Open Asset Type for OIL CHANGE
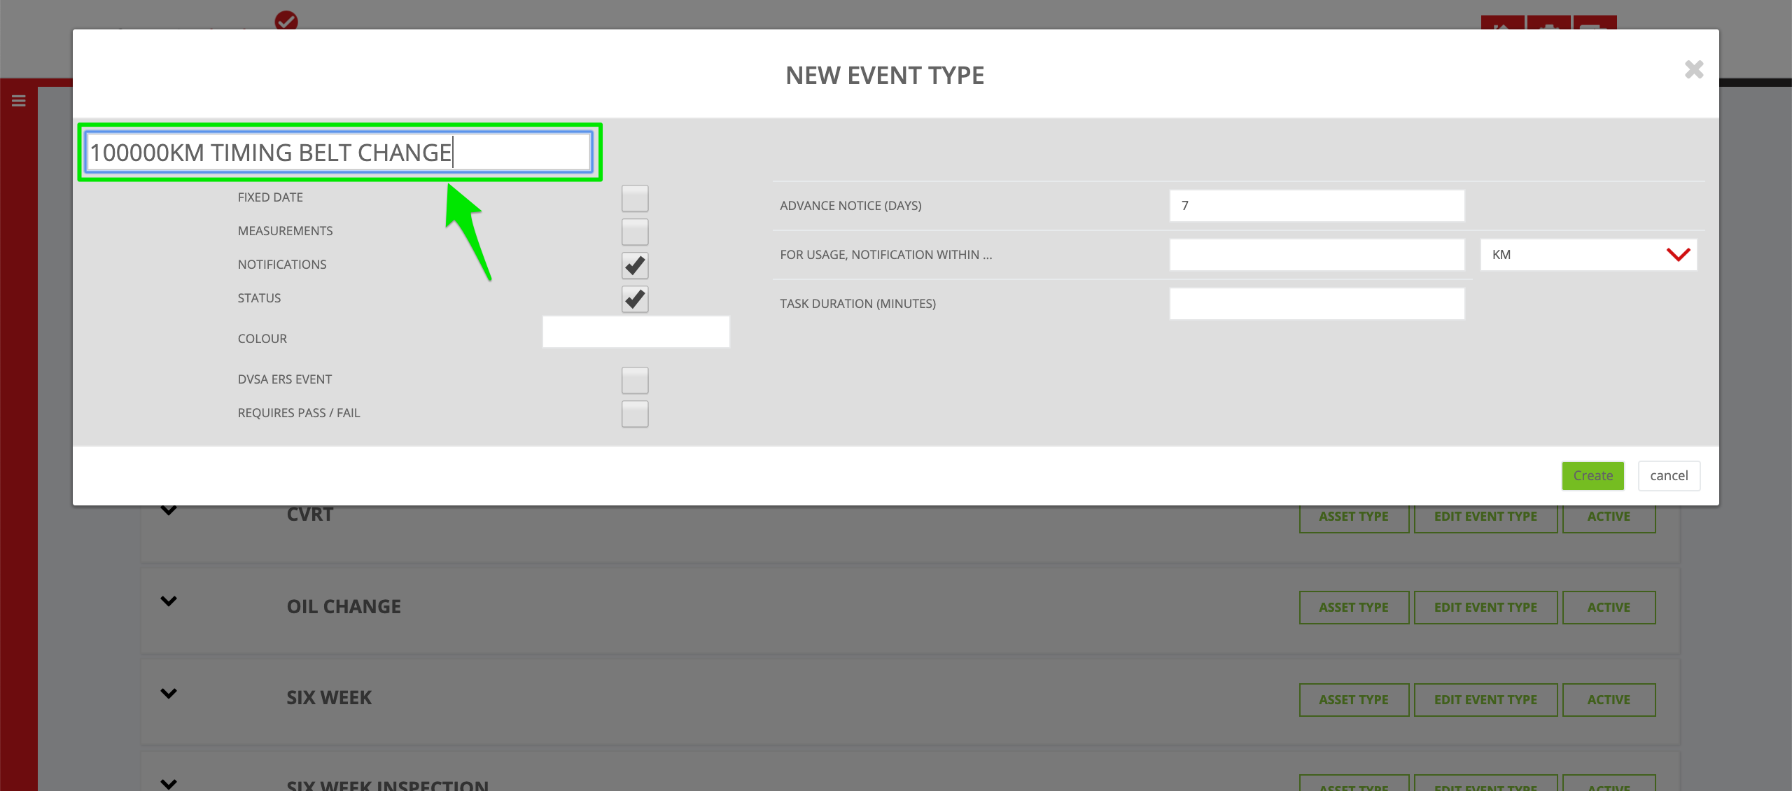This screenshot has height=791, width=1792. click(1354, 608)
